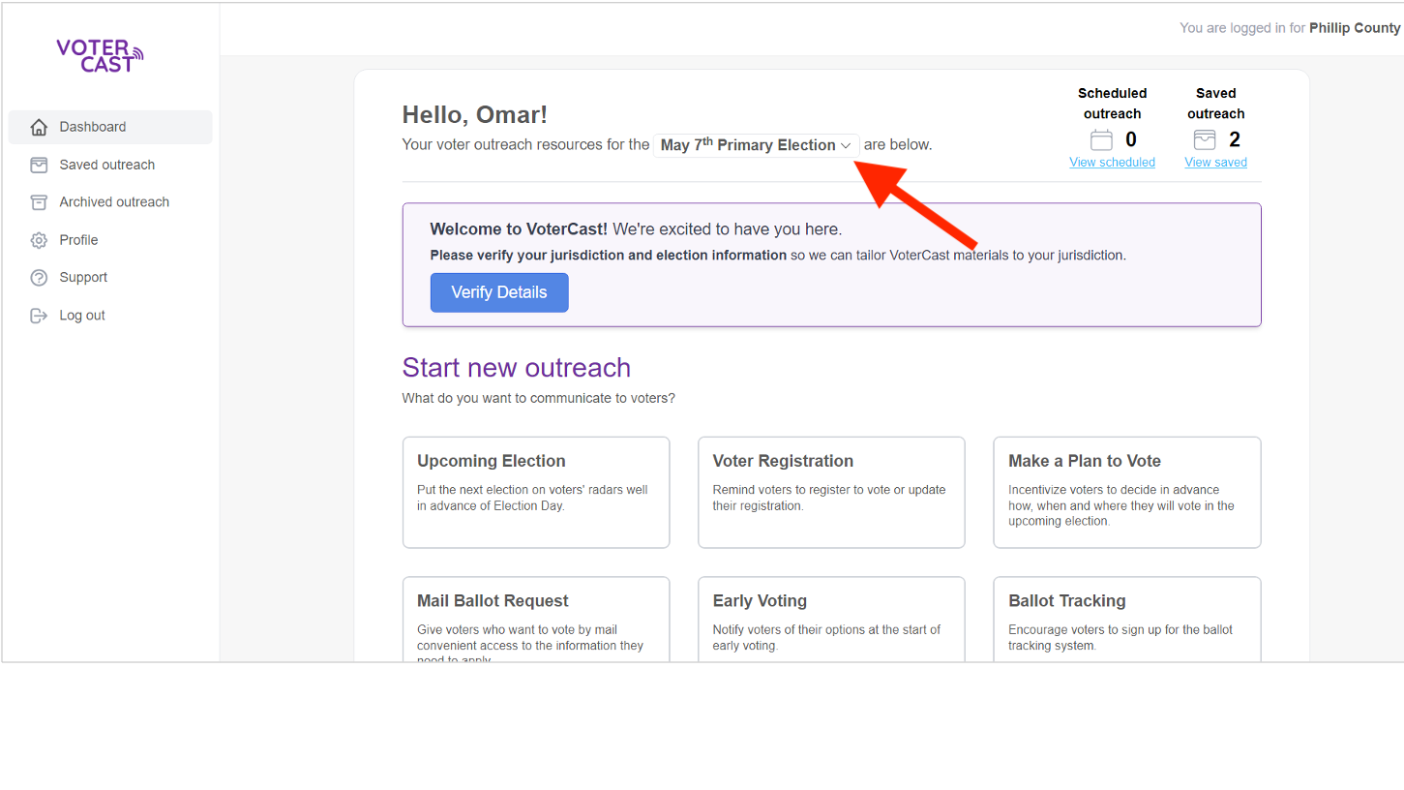Open the Early Voting outreach card

(831, 620)
